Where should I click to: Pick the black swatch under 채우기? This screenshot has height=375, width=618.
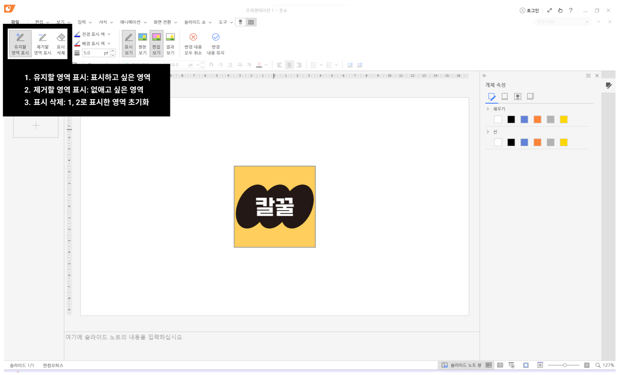[511, 119]
